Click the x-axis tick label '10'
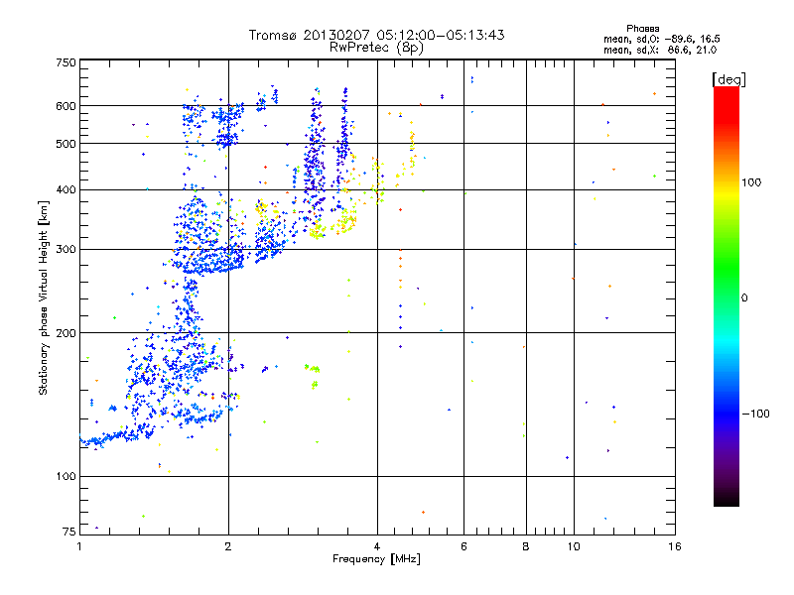The width and height of the screenshot is (794, 595). 574,546
